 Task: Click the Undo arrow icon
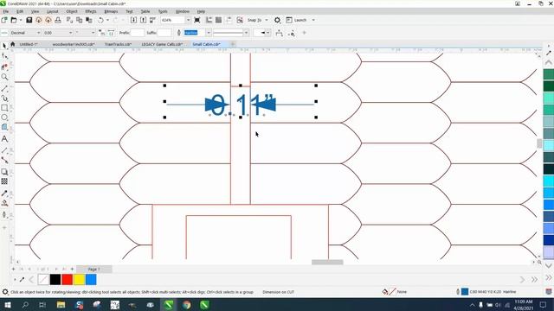[x=100, y=20]
